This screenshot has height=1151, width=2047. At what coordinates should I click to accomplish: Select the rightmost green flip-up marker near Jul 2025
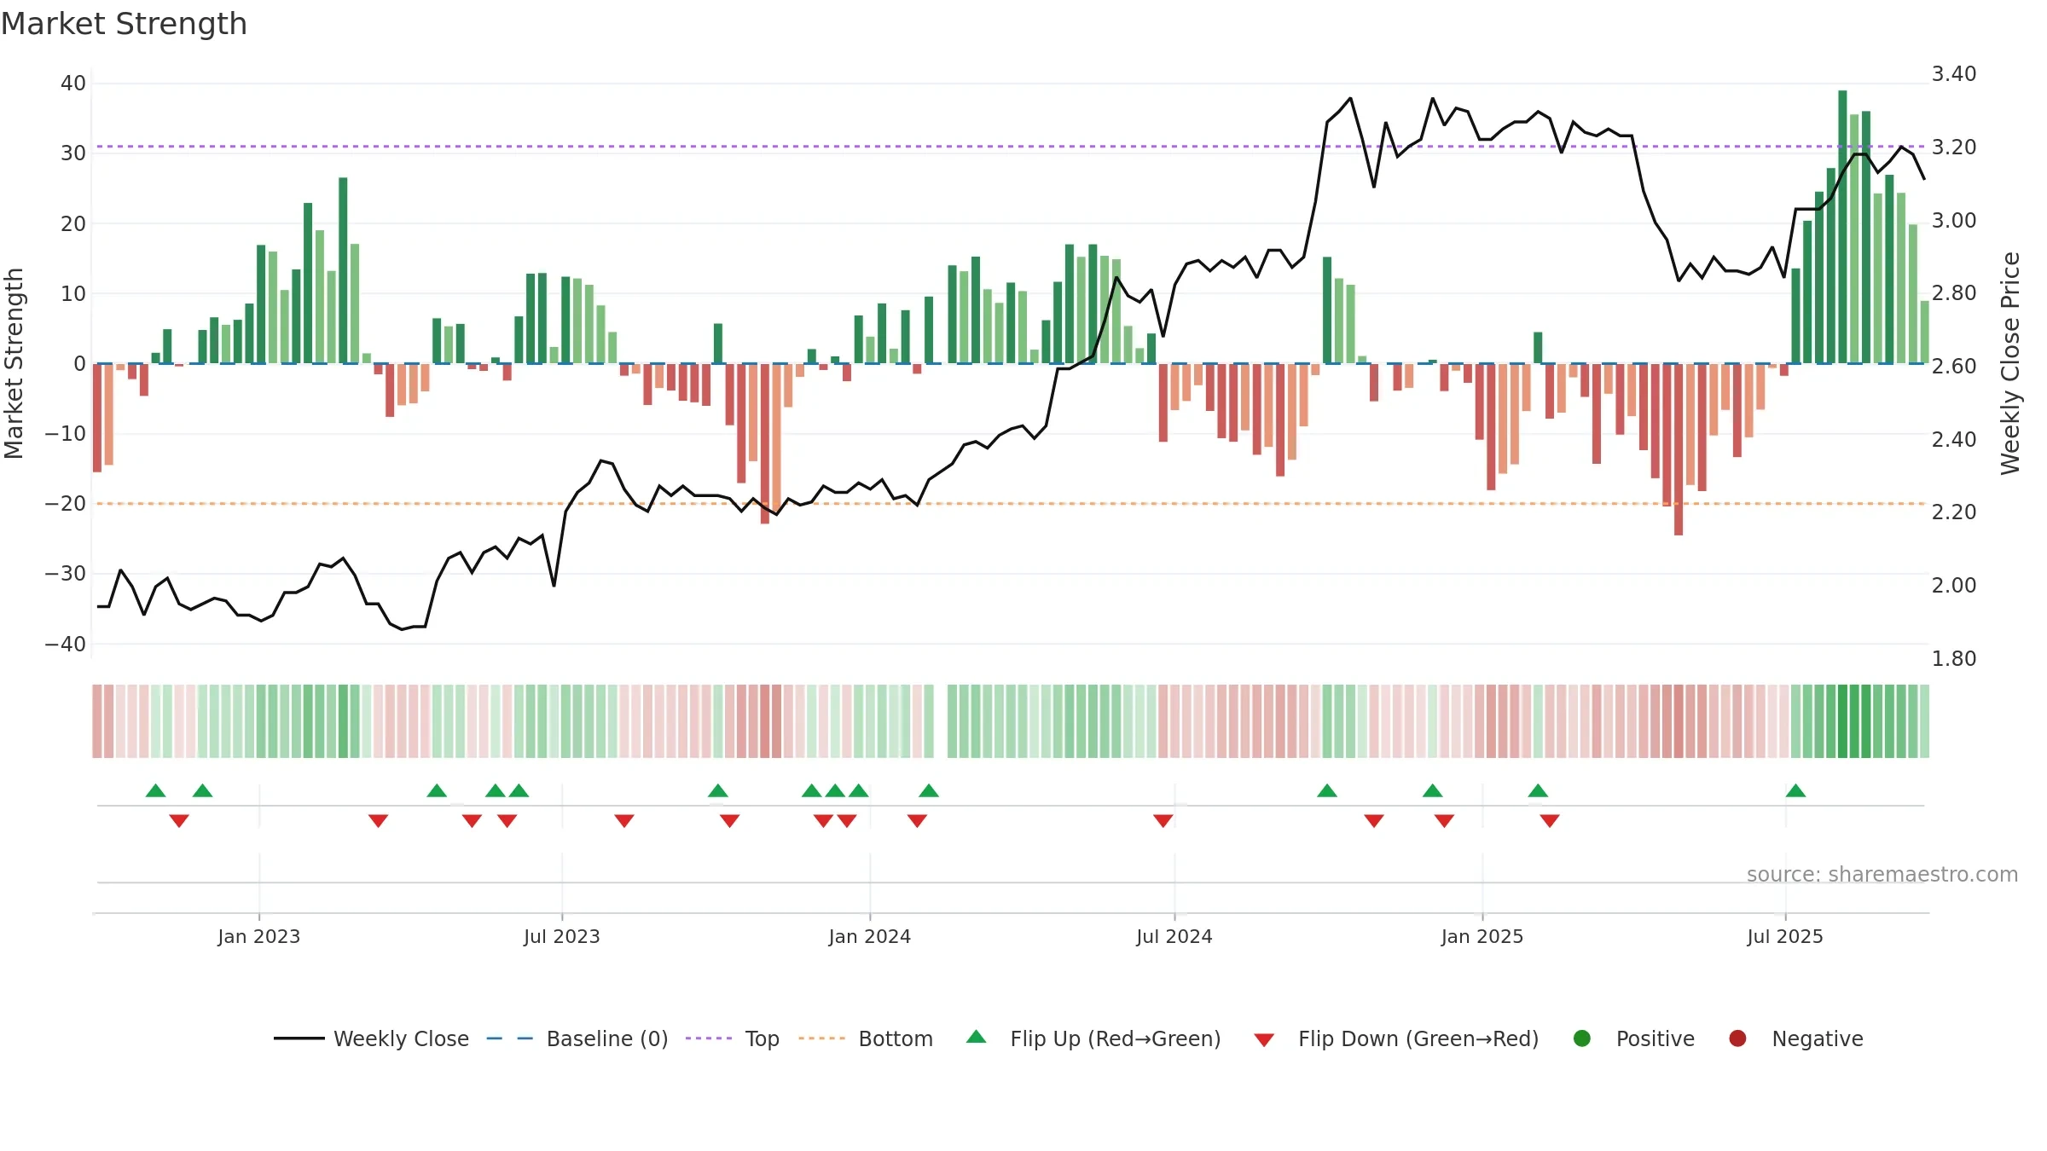point(1795,790)
